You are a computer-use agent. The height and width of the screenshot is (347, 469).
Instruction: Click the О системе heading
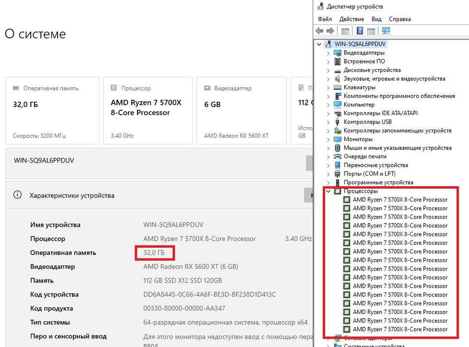(x=35, y=34)
